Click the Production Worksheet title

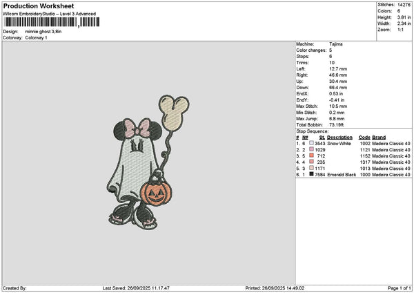click(39, 6)
